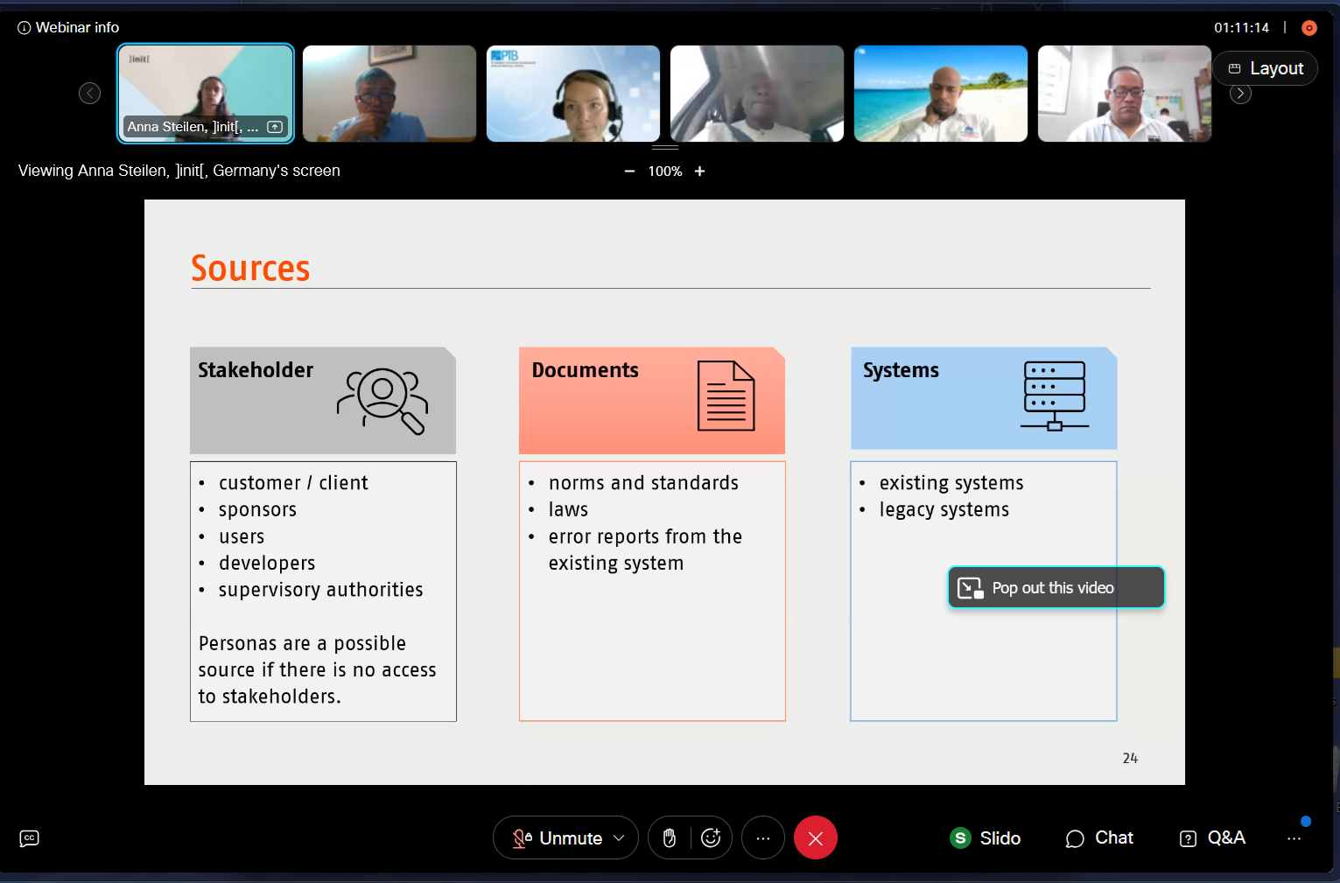The height and width of the screenshot is (883, 1340).
Task: Open the Q&A panel
Action: [1213, 838]
